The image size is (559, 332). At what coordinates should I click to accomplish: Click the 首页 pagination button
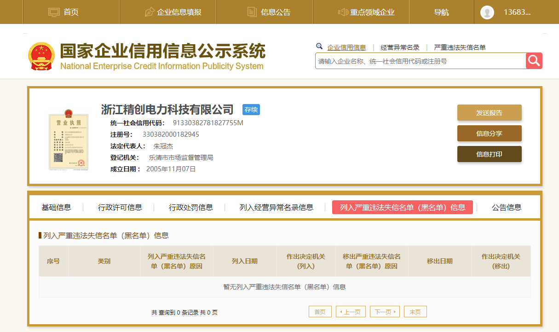coord(320,312)
